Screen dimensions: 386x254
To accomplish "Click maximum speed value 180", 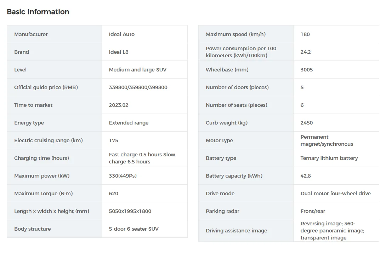I will click(x=305, y=34).
